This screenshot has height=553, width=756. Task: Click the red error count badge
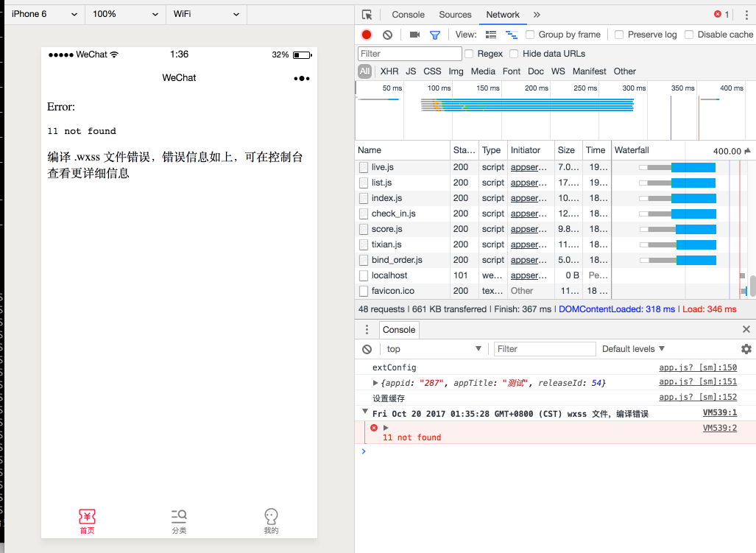coord(721,15)
